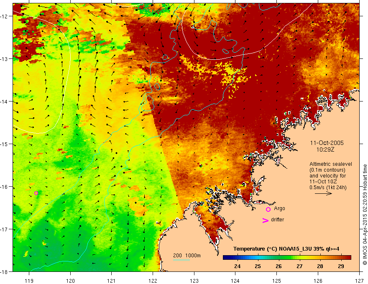Click longitude label 126
This screenshot has height=284, width=368.
(x=318, y=281)
